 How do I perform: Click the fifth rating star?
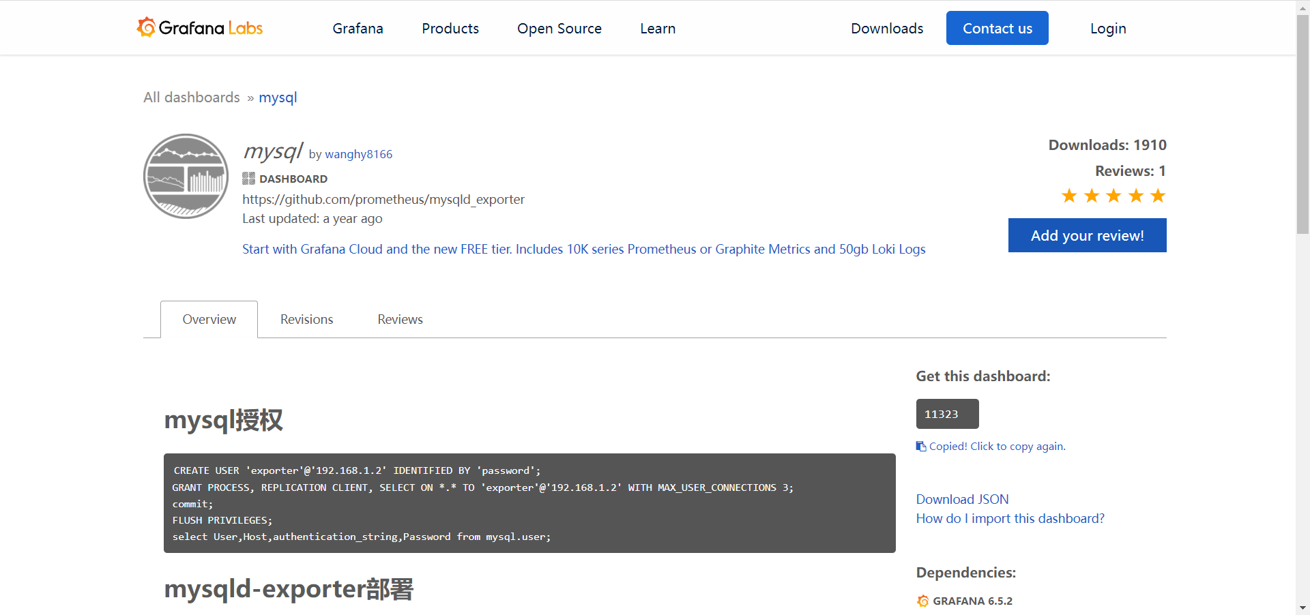click(x=1158, y=196)
